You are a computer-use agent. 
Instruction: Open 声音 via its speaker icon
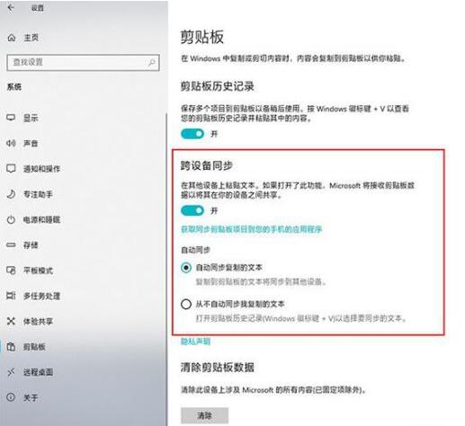[11, 143]
